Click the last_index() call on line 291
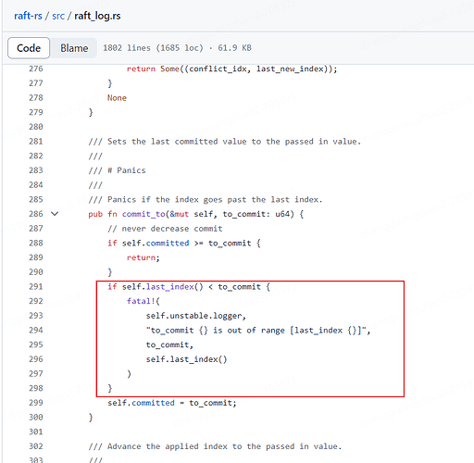474x463 pixels. click(174, 287)
